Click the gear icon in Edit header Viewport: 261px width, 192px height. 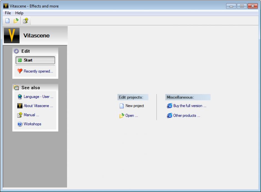click(x=16, y=51)
